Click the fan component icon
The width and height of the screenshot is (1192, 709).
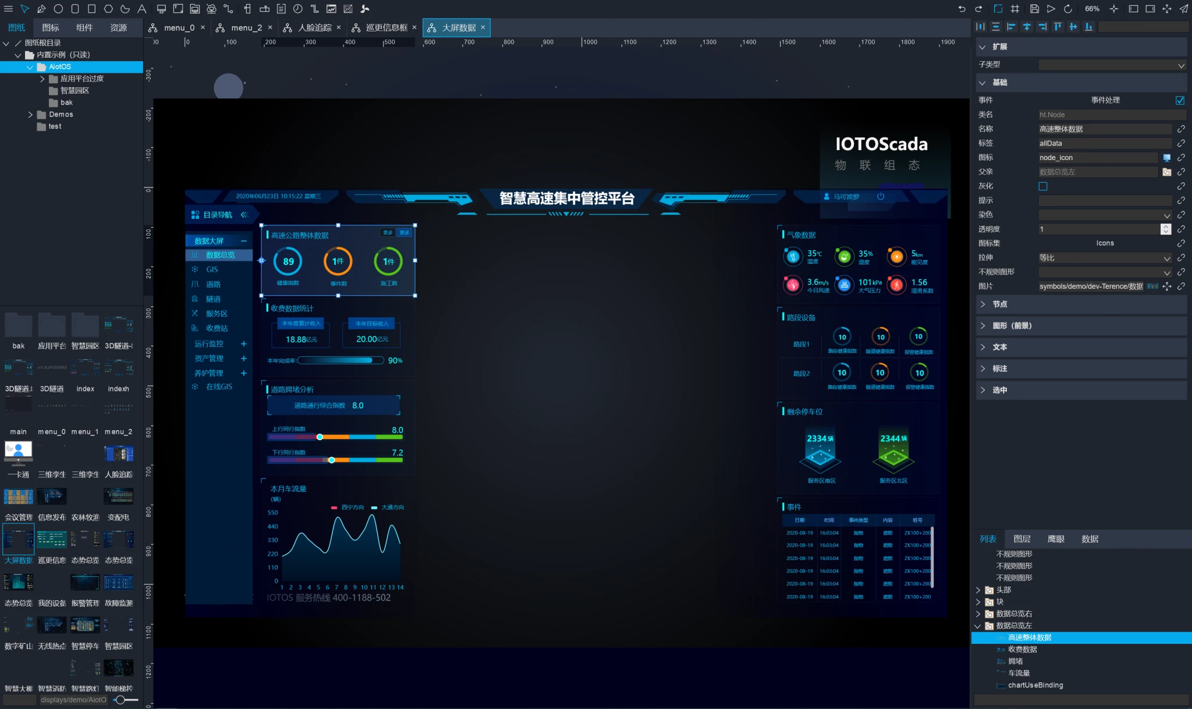click(365, 9)
